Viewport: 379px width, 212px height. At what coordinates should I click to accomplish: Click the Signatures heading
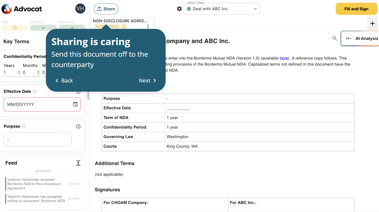107,190
